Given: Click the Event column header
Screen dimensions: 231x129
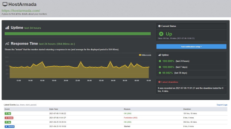Looking at the screenshot, I should [x=7, y=109].
